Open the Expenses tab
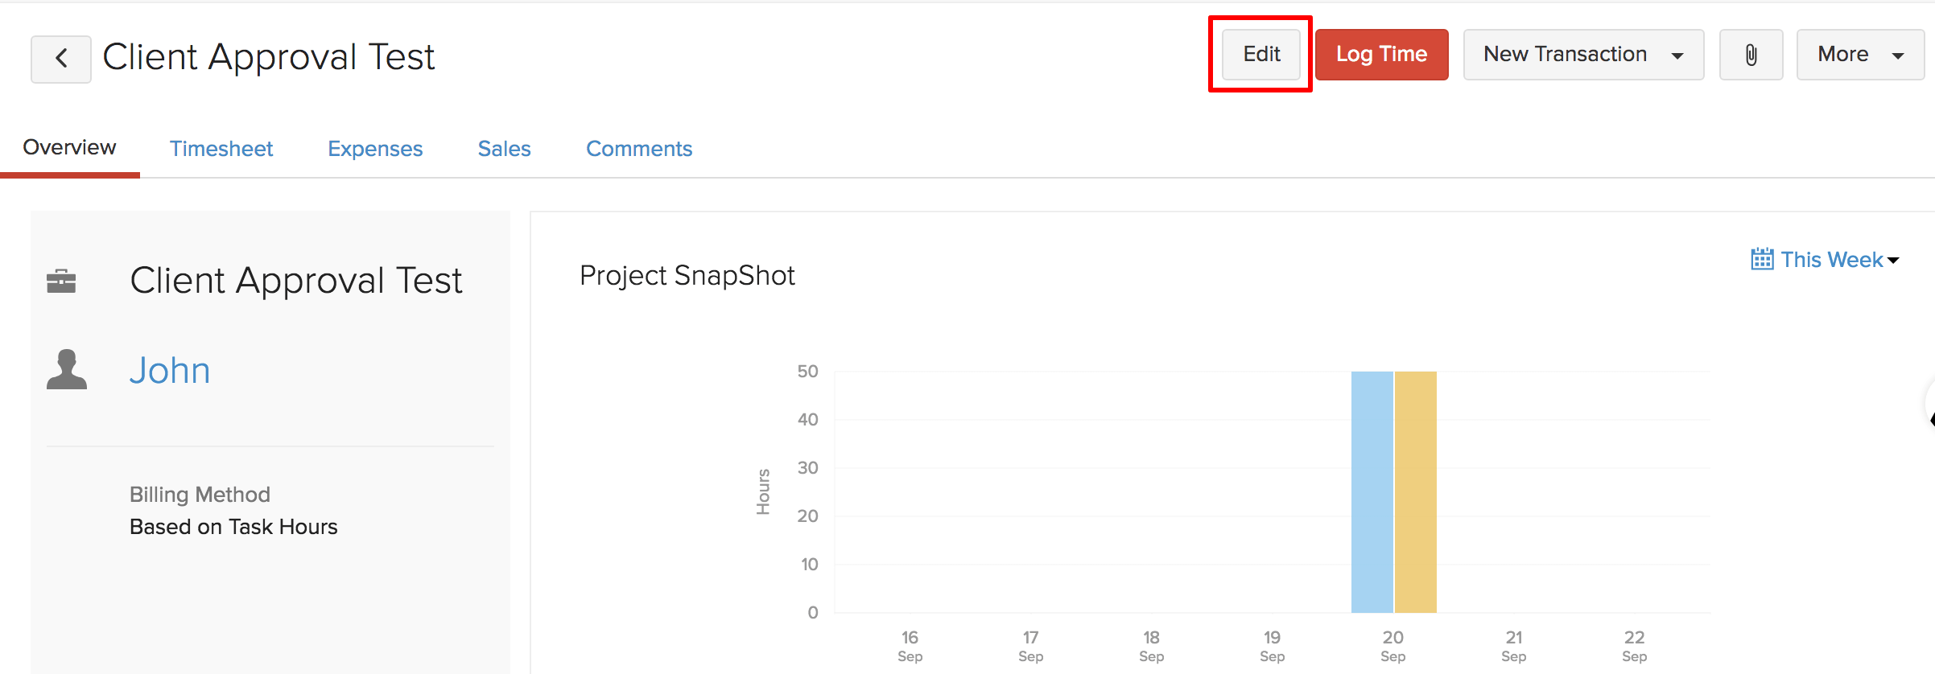Image resolution: width=1935 pixels, height=674 pixels. click(x=375, y=149)
